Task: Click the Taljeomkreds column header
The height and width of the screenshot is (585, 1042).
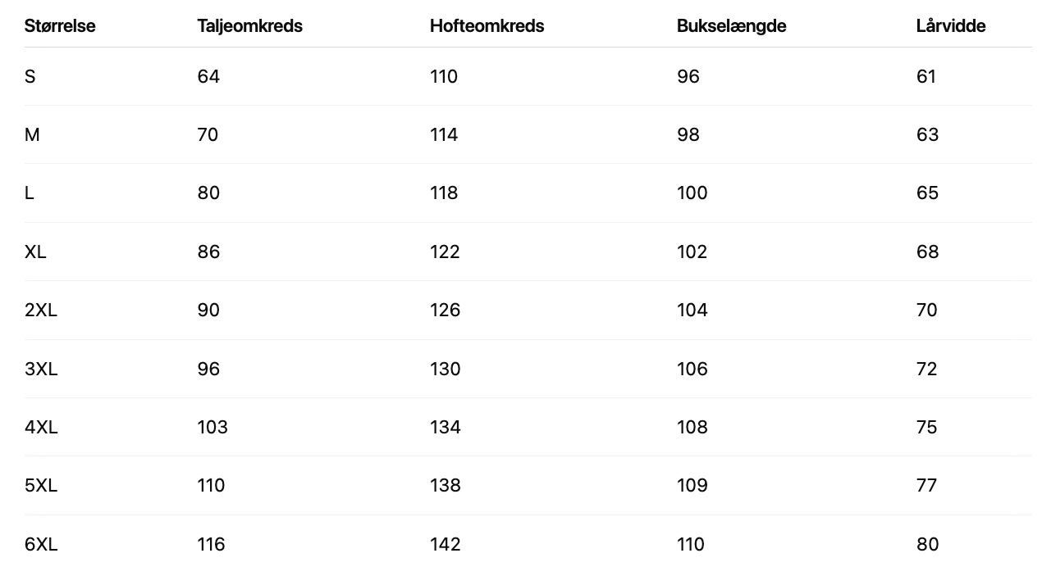Action: click(249, 26)
